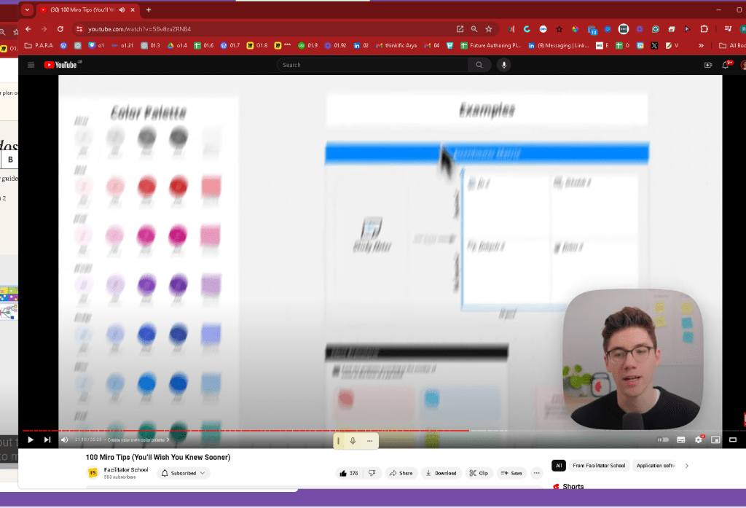
Task: Open the media control button in toolbar
Action: point(728,29)
